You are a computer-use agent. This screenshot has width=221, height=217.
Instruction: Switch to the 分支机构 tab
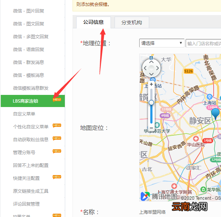click(131, 22)
